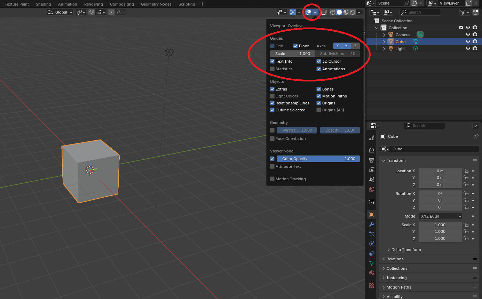
Task: Switch to the Animation workspace tab
Action: tap(68, 4)
